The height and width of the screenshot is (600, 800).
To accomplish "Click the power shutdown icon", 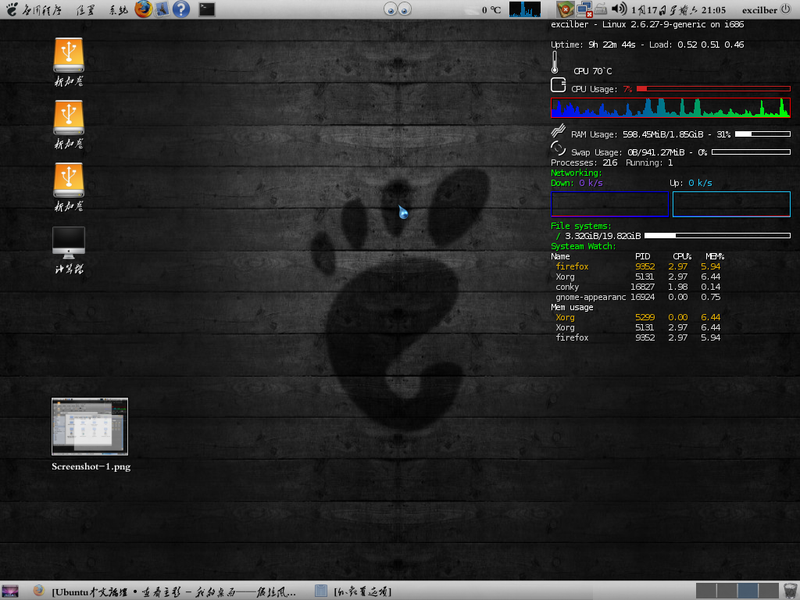I will (786, 9).
